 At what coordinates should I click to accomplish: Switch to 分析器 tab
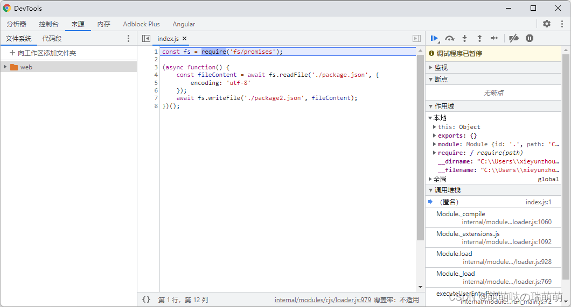[16, 24]
